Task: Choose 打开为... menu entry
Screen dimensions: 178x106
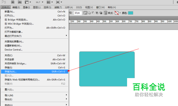Action: click(x=35, y=28)
